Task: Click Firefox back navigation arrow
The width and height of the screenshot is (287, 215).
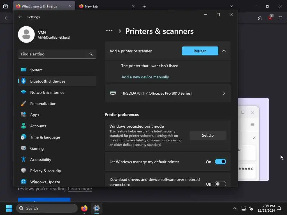Action: (7, 18)
